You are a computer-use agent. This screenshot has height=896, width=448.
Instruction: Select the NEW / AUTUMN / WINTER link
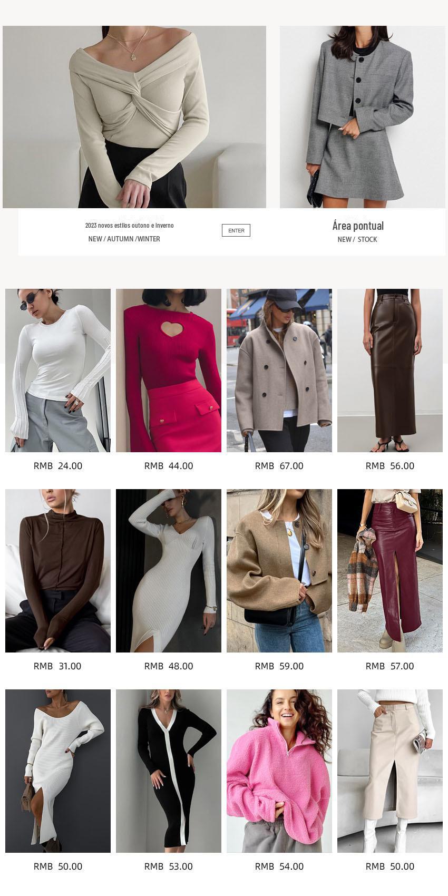pyautogui.click(x=124, y=239)
